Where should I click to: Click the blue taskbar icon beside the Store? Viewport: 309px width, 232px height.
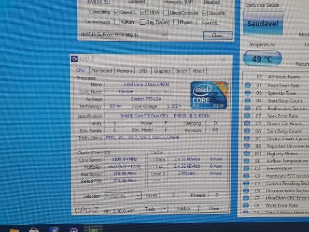pyautogui.click(x=54, y=230)
